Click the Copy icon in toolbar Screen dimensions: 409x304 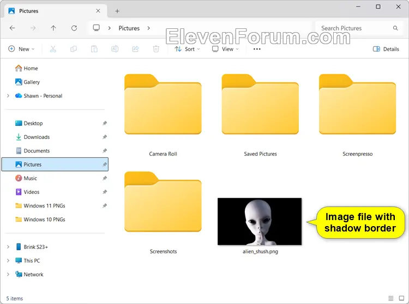(74, 49)
